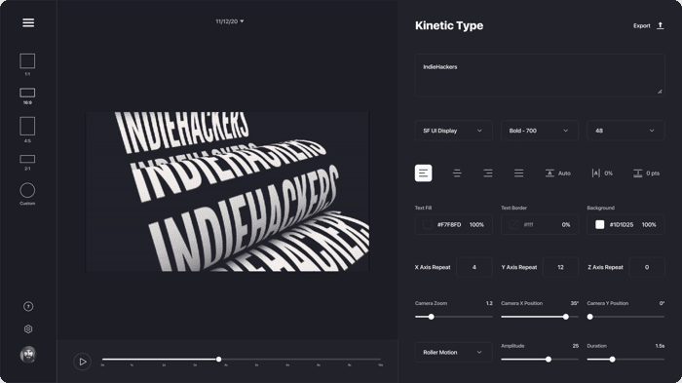682x383 pixels.
Task: Open the hamburger menu
Action: click(28, 22)
